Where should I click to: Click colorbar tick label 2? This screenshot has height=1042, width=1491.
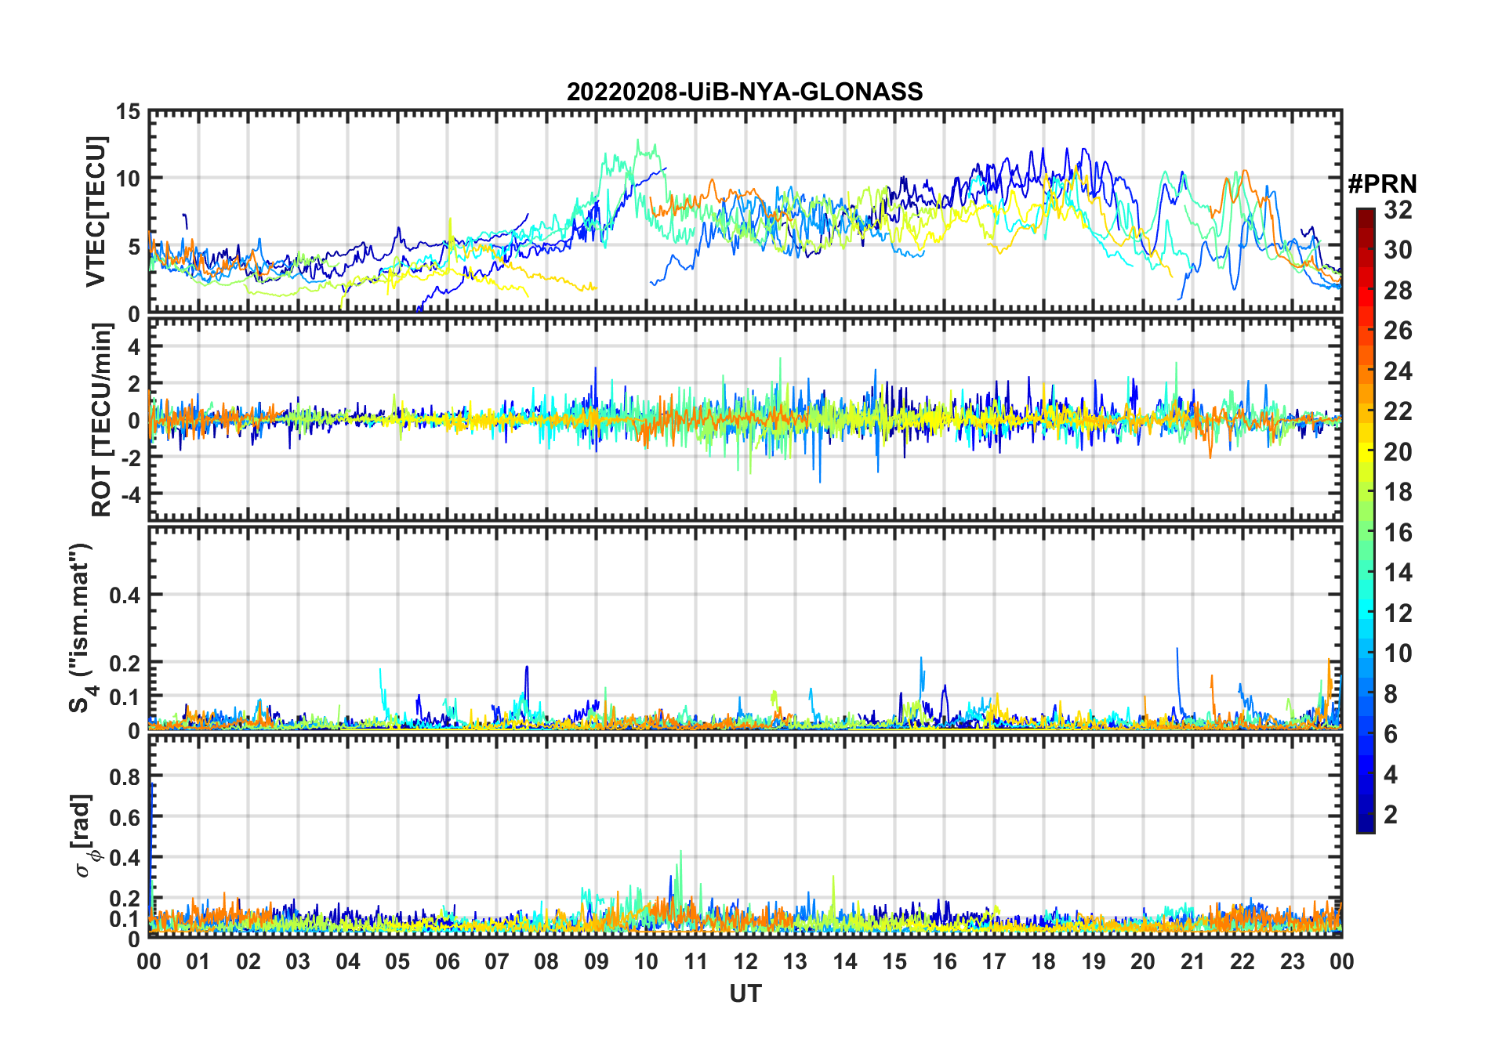tap(1391, 815)
